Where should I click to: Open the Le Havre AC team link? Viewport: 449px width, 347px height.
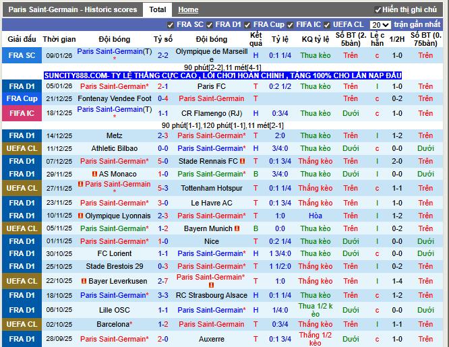point(212,203)
